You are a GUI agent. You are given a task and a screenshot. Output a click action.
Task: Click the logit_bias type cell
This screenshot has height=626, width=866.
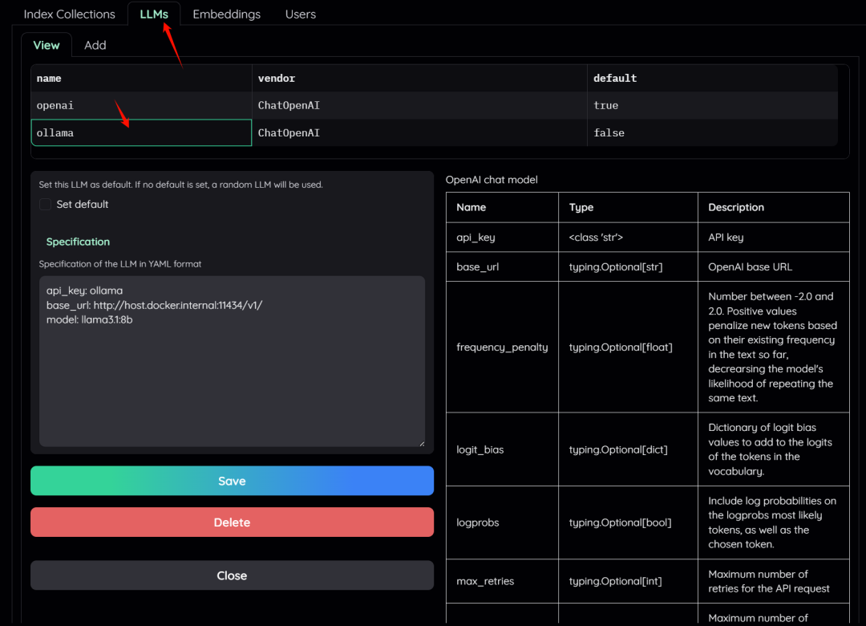628,449
